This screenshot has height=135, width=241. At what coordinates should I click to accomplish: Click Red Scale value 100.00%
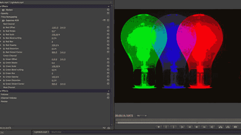click(x=56, y=35)
